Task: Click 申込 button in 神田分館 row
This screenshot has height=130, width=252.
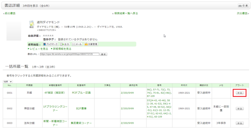Action: pyautogui.click(x=240, y=109)
